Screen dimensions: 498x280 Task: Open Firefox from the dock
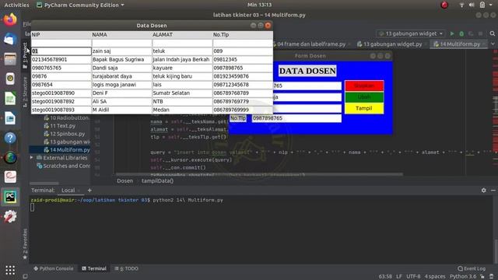pyautogui.click(x=10, y=19)
